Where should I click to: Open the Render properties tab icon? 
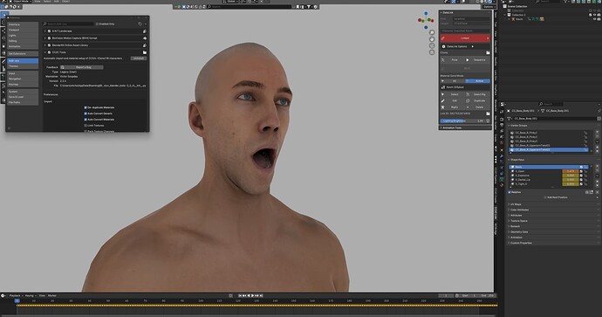click(x=502, y=119)
